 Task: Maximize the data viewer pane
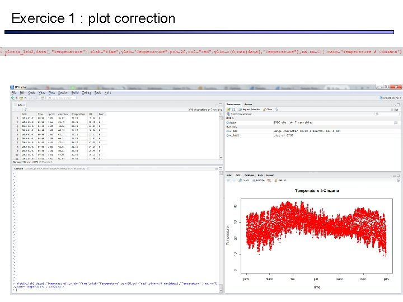point(221,105)
